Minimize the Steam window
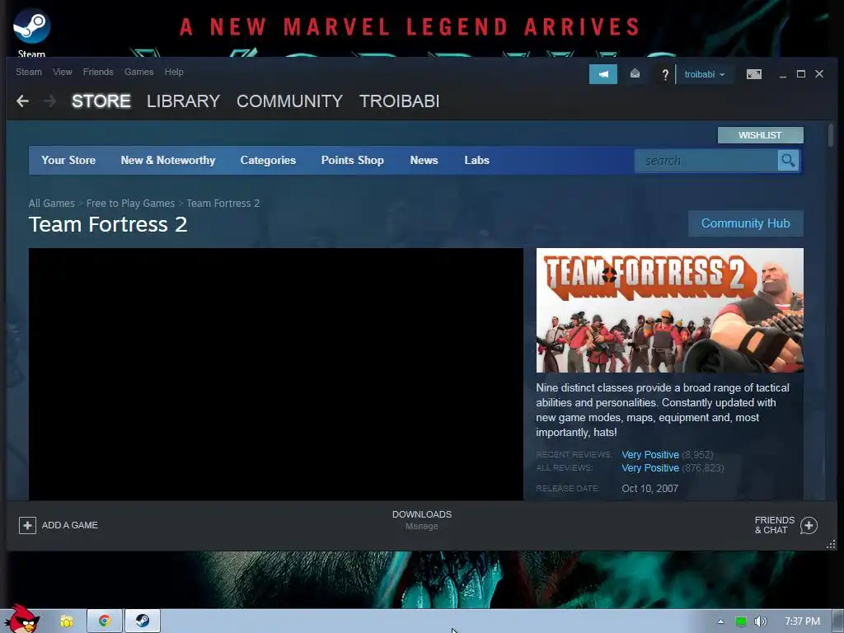844x633 pixels. point(783,74)
